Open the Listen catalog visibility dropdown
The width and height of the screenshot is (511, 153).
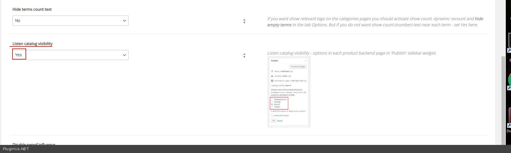pyautogui.click(x=71, y=55)
